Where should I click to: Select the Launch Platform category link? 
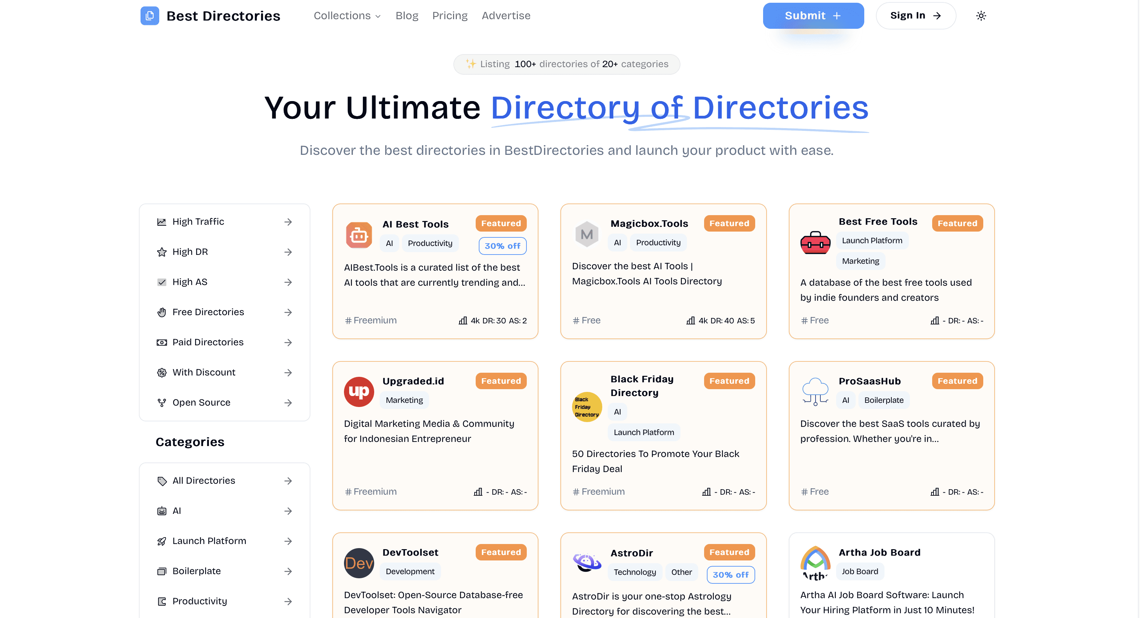[225, 541]
